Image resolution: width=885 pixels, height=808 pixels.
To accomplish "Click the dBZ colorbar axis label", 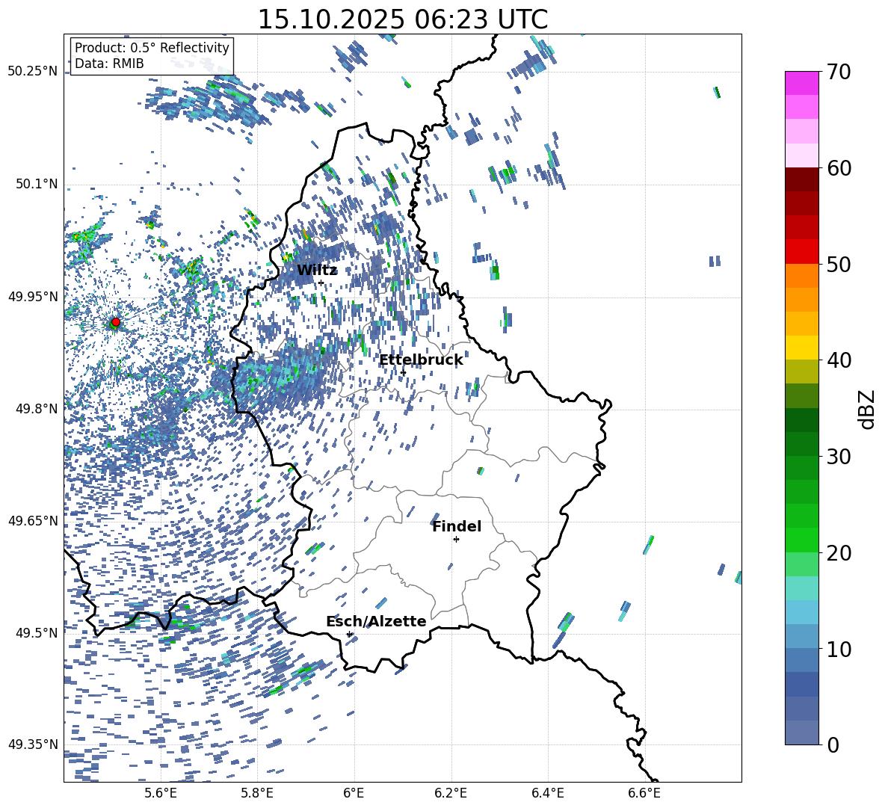I will [867, 409].
